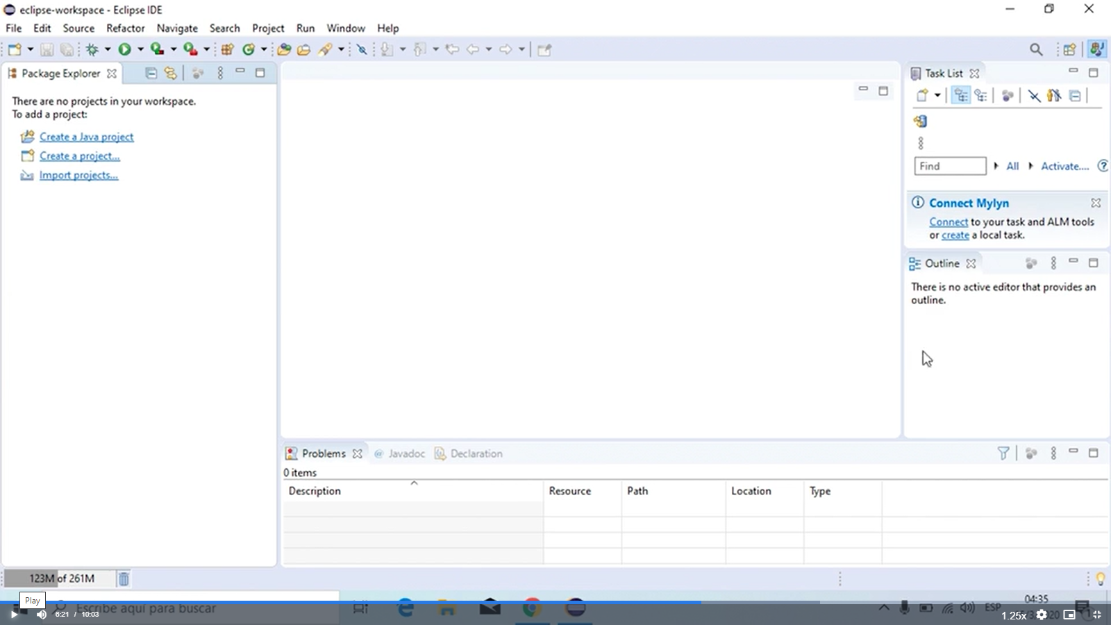Click the Collapse All icon in Task List

click(1075, 96)
